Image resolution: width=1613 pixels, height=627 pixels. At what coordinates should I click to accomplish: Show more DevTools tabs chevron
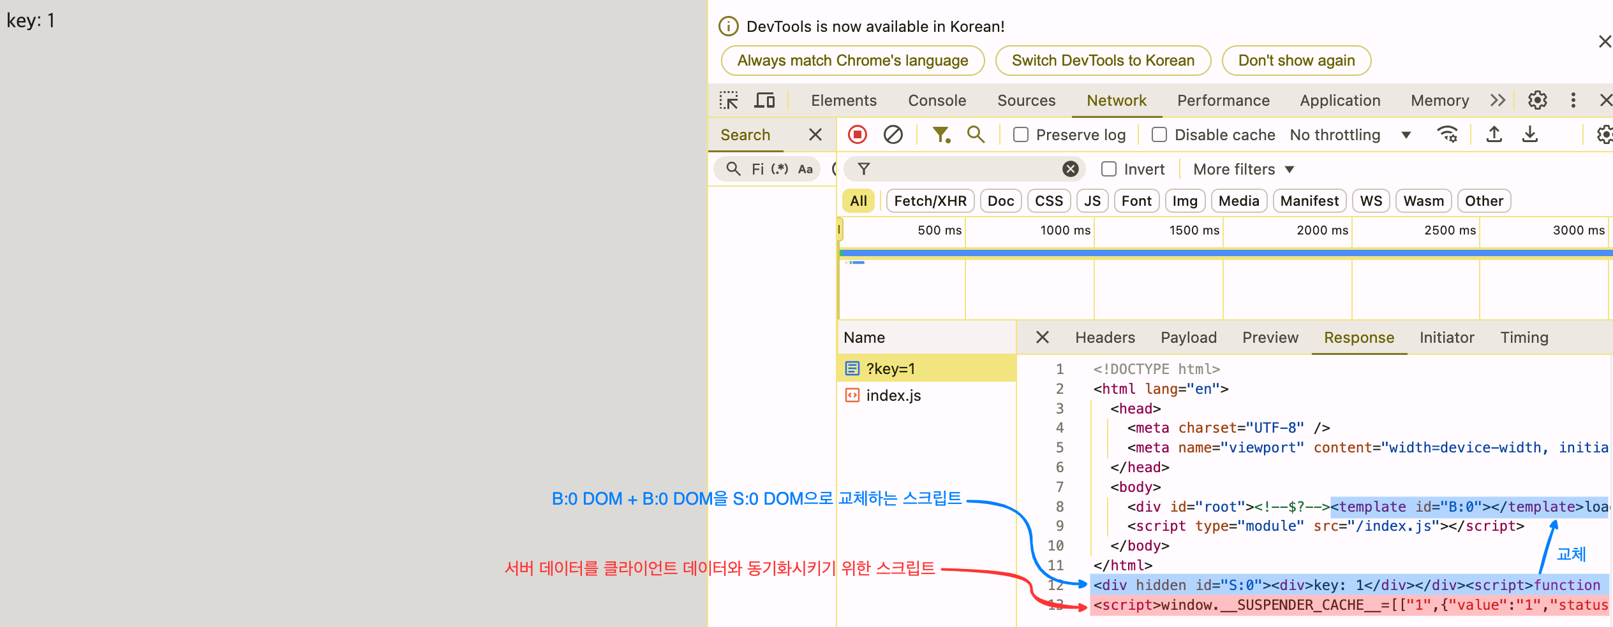pos(1498,100)
